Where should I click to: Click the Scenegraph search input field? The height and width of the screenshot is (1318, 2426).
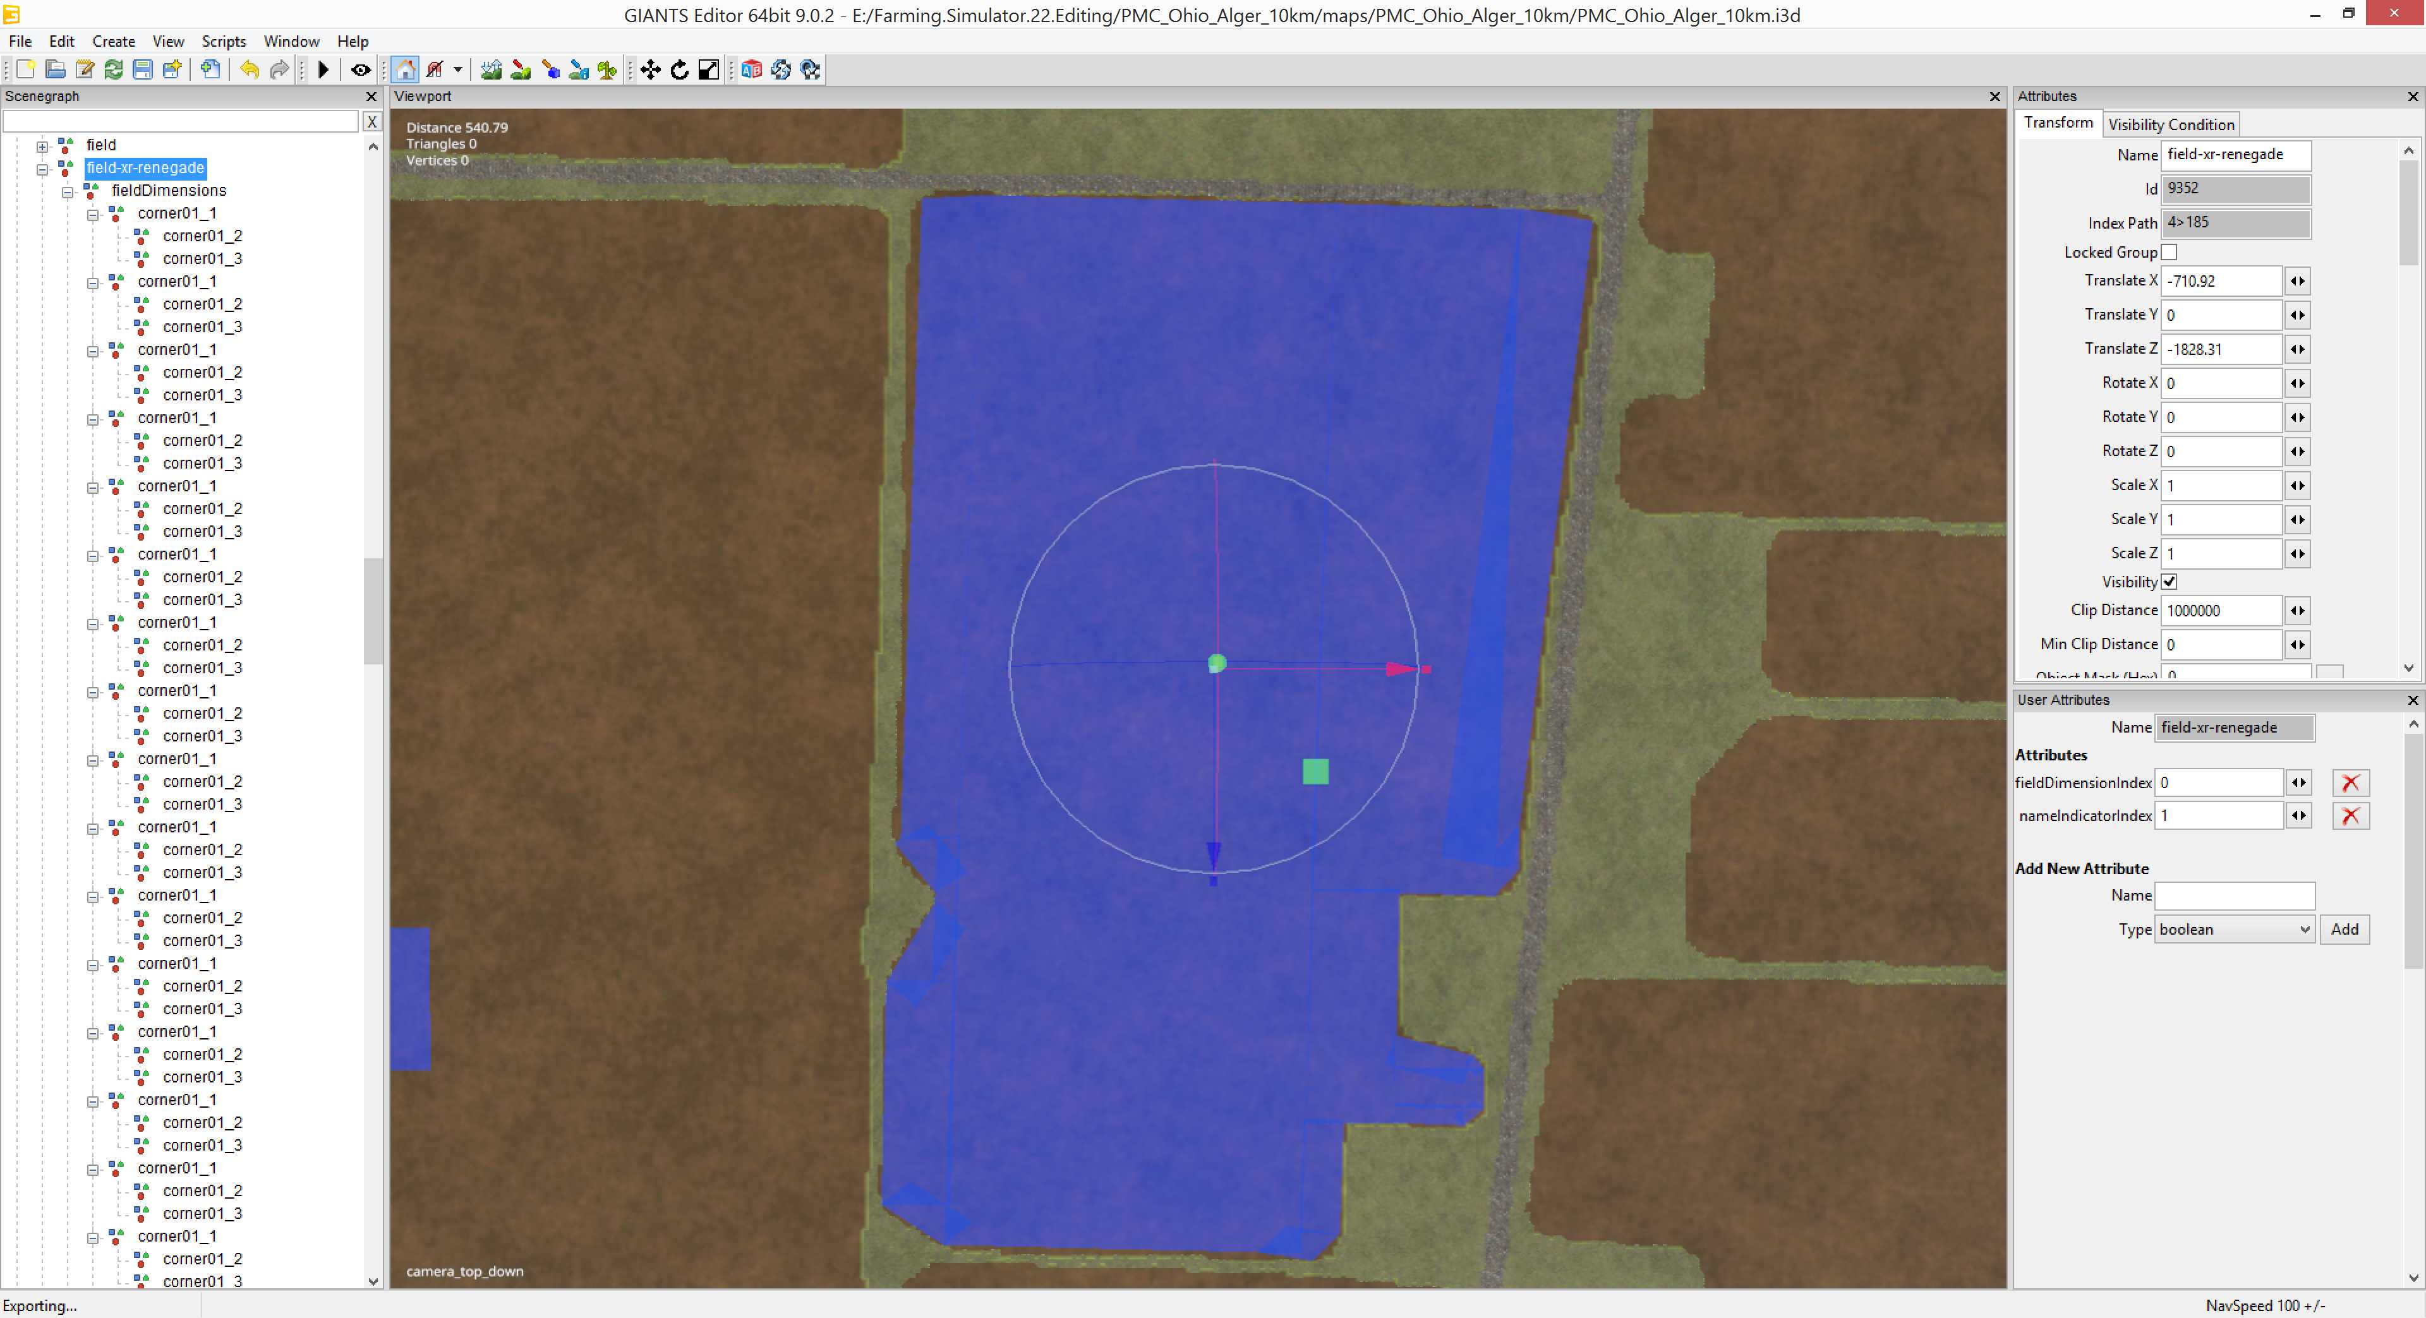click(181, 121)
